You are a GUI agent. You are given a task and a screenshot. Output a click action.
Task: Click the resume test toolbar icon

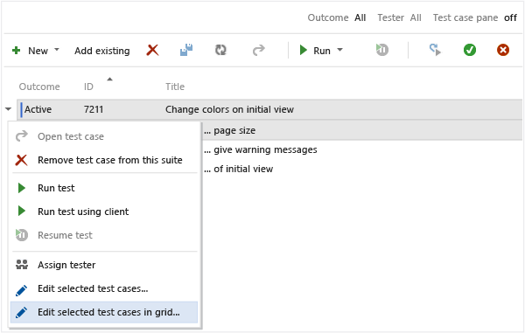(382, 50)
